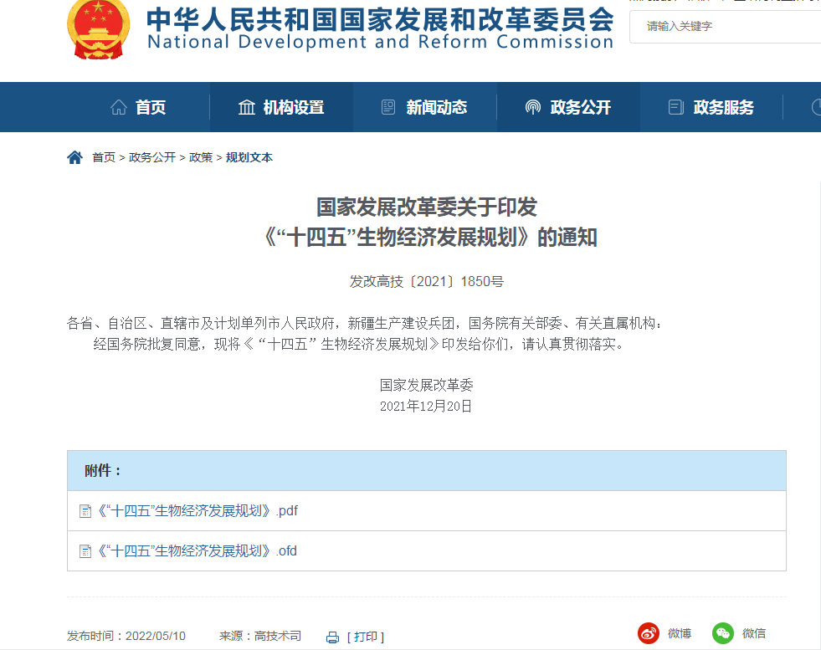Open the 新闻动态 navigation menu item
The width and height of the screenshot is (821, 650).
click(436, 107)
